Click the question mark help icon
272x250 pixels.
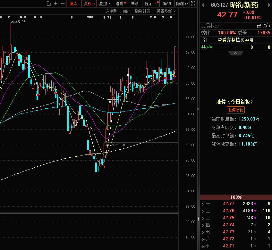204,40
